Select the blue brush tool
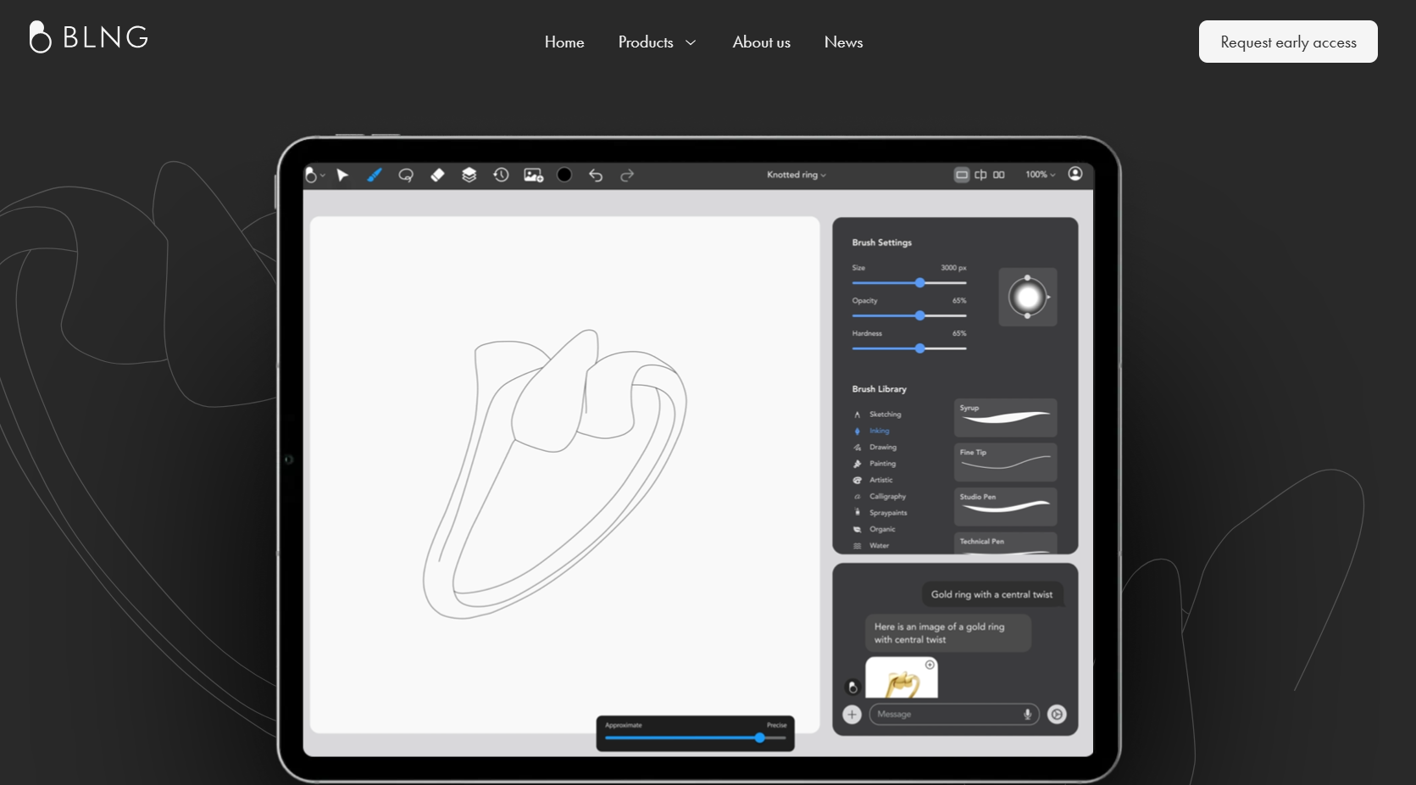This screenshot has width=1416, height=785. (374, 175)
